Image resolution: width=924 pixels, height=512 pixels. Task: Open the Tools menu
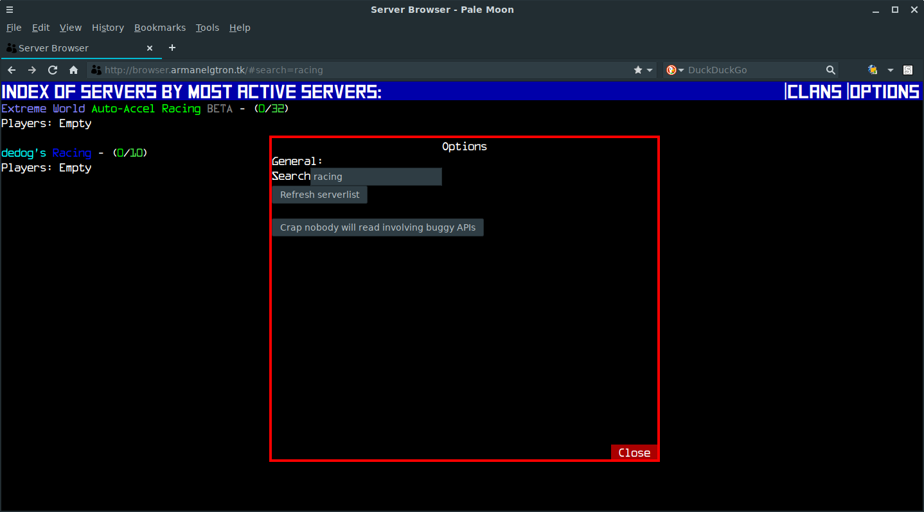207,28
